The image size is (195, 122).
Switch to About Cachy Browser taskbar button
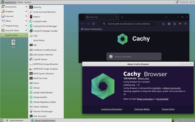[43, 121]
